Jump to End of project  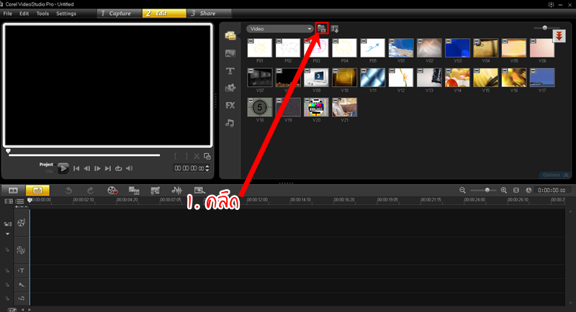107,168
